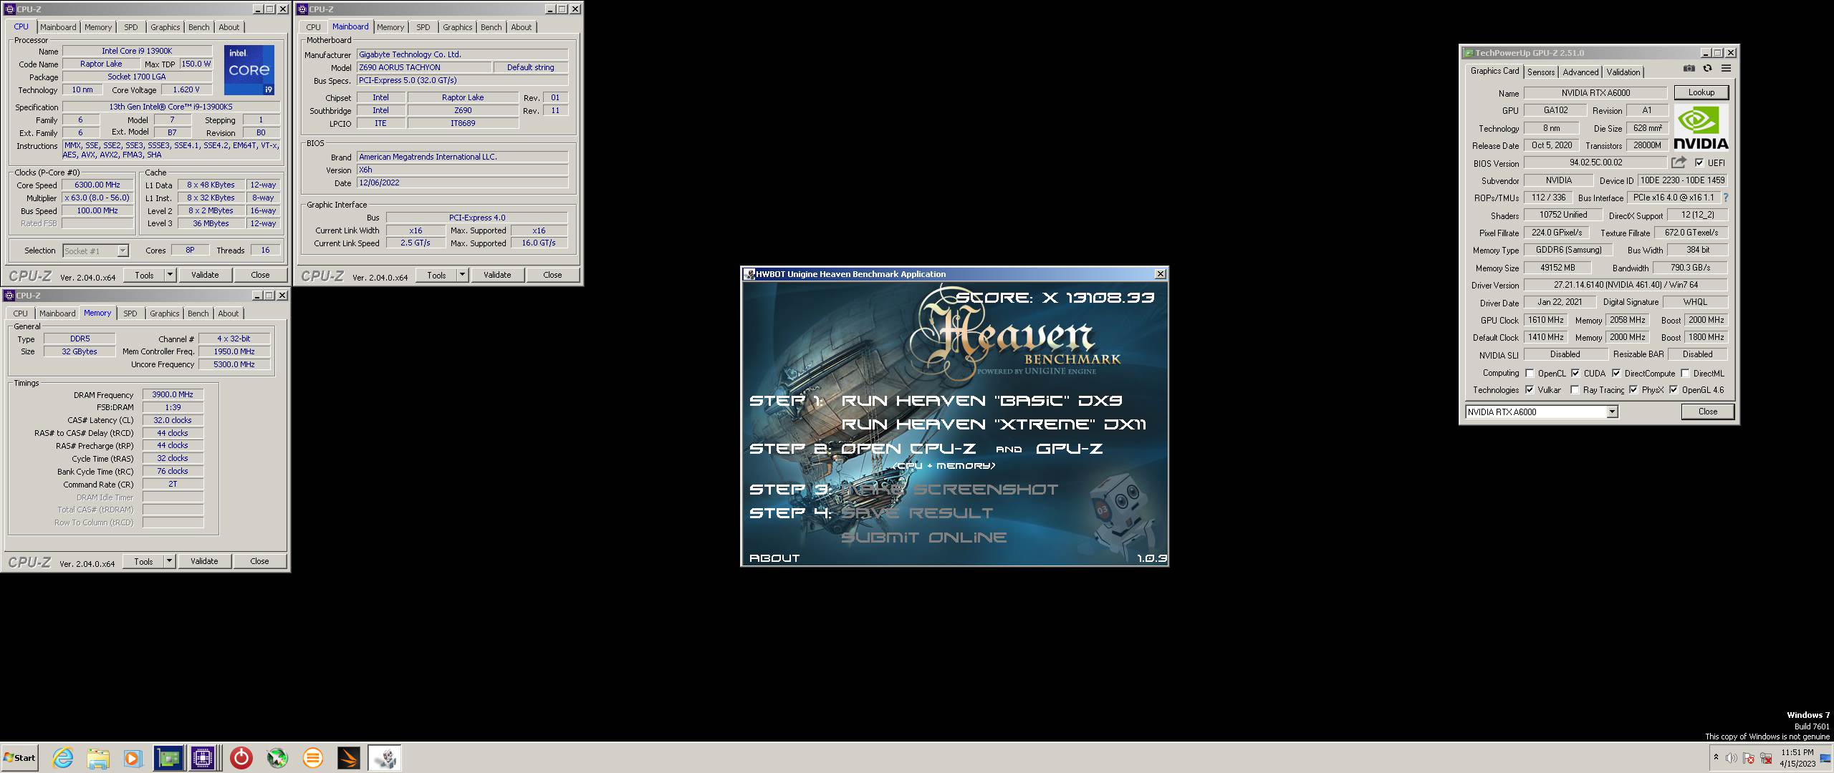Open Graphics tab in CPU-Z Memory window
The image size is (1834, 773).
pyautogui.click(x=165, y=313)
